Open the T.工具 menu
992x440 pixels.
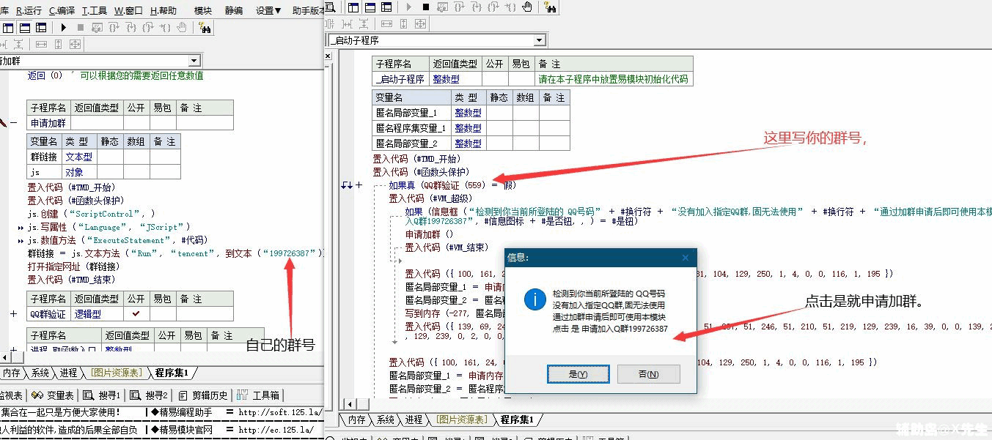(x=94, y=11)
